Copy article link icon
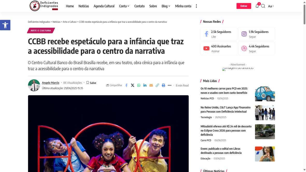The width and height of the screenshot is (306, 172). (x=157, y=85)
